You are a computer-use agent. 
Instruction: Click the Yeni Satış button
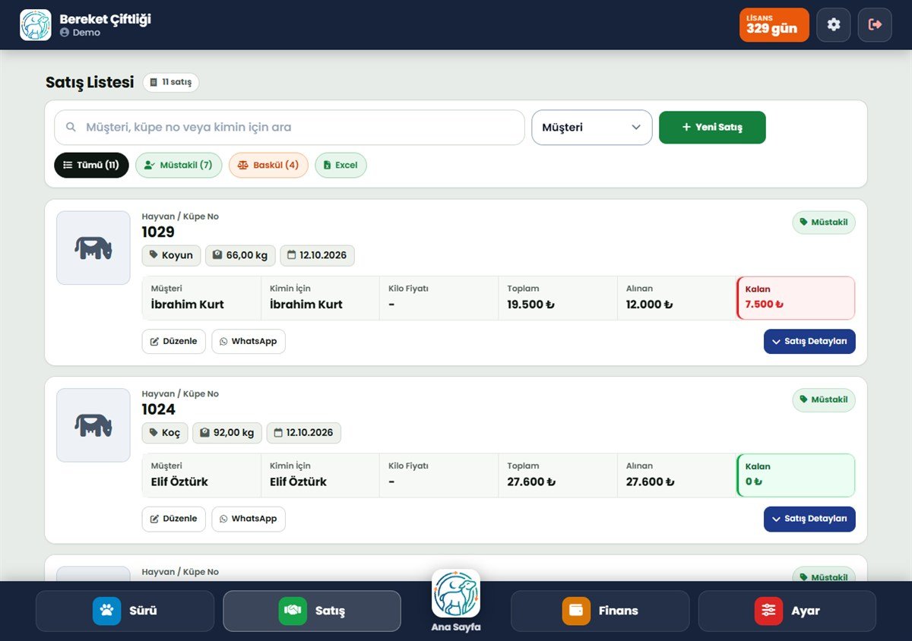click(712, 128)
